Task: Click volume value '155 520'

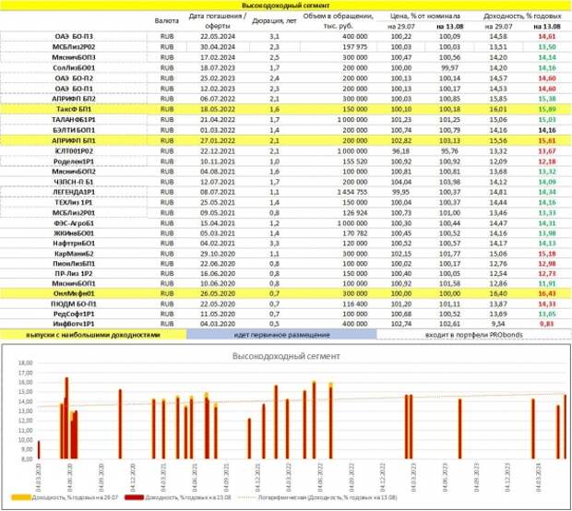Action: point(355,161)
